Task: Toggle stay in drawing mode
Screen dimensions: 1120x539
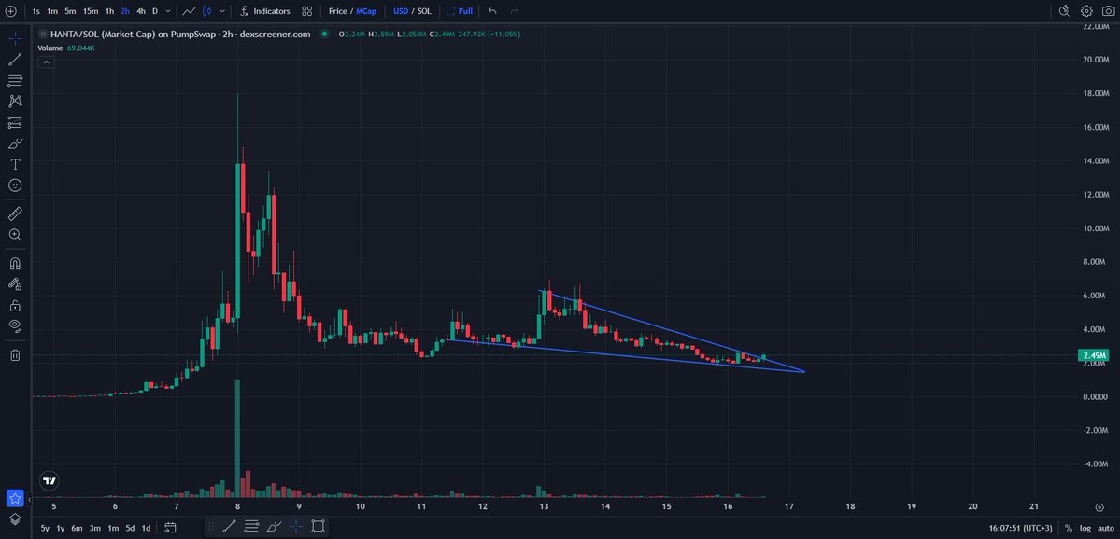Action: [15, 283]
